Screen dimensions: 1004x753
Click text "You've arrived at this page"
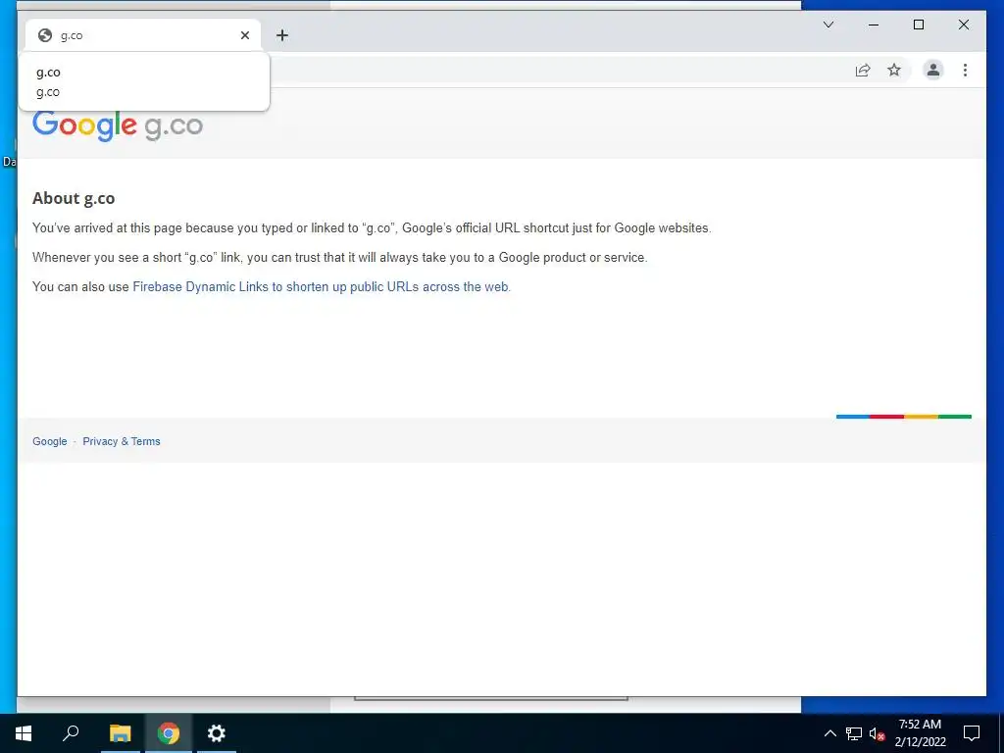(108, 227)
